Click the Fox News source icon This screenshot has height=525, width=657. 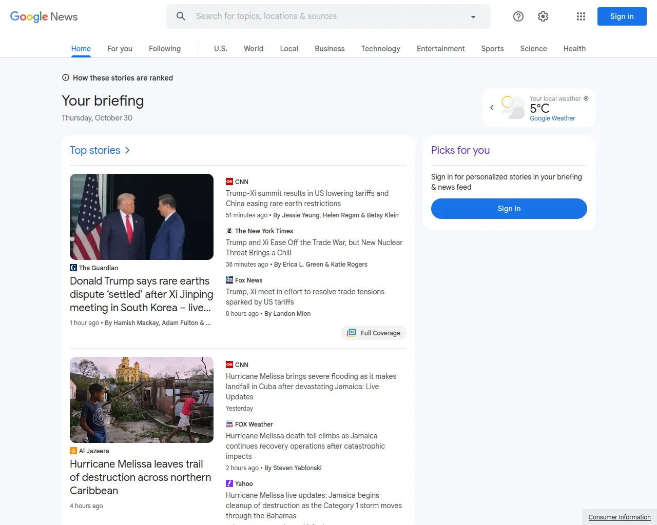pyautogui.click(x=229, y=280)
